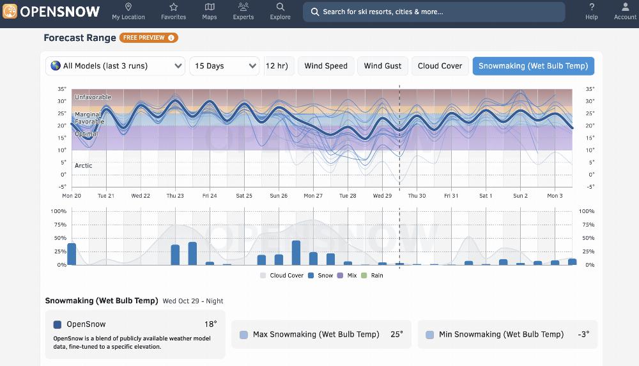Focus the ski resorts search field
The image size is (639, 366).
pyautogui.click(x=434, y=12)
